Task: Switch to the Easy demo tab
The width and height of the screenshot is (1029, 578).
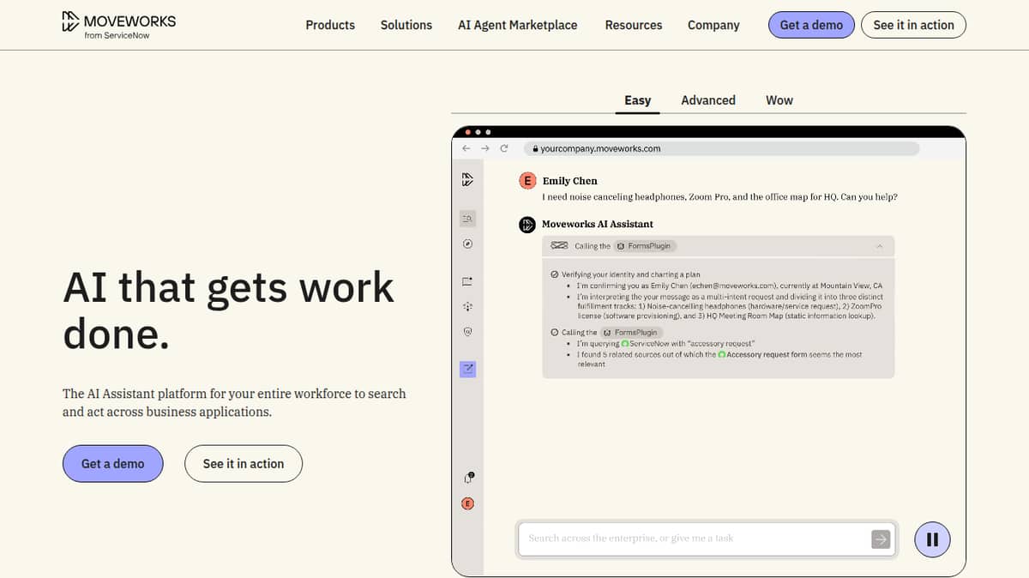Action: click(x=637, y=100)
